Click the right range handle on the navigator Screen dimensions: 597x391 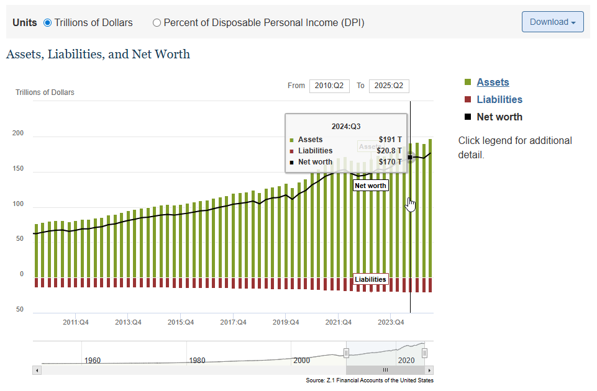pyautogui.click(x=424, y=353)
